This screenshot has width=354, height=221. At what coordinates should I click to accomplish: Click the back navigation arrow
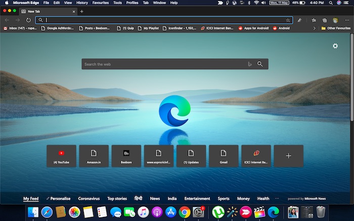(x=7, y=20)
